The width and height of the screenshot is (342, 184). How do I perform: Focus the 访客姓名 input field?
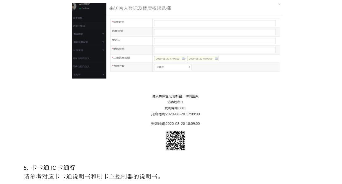click(x=215, y=23)
